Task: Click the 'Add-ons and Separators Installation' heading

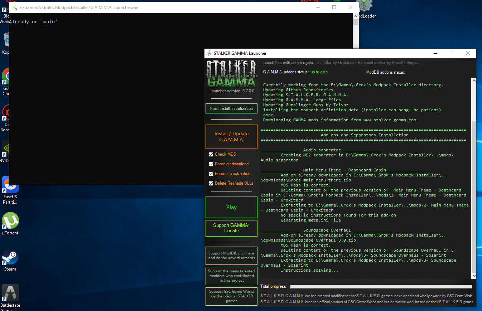Action: tap(365, 135)
